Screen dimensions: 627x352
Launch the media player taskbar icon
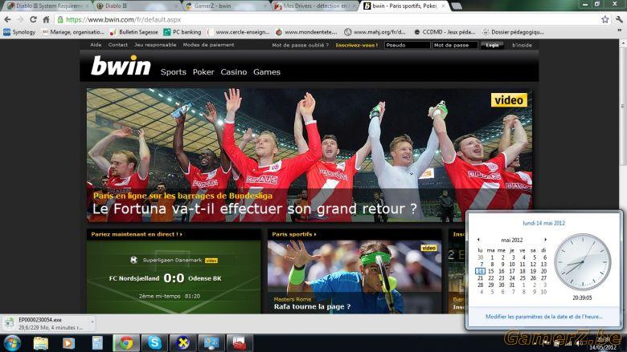point(68,343)
